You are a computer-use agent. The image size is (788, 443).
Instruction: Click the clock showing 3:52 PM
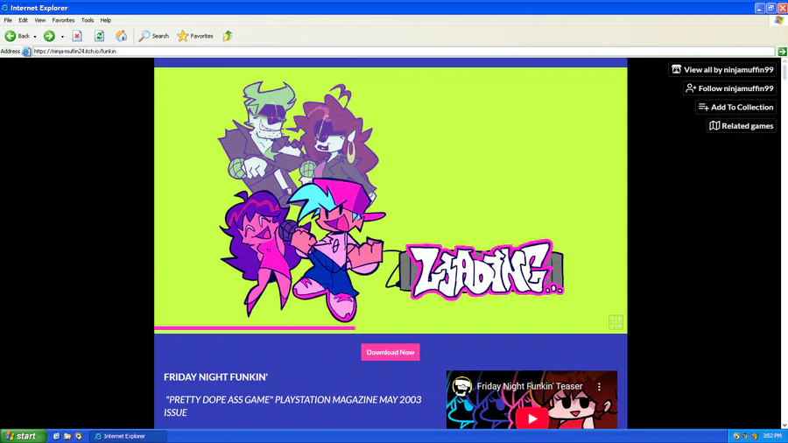tap(772, 436)
